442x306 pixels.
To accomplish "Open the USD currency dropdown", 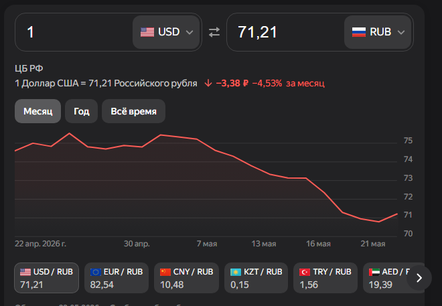I will [166, 32].
